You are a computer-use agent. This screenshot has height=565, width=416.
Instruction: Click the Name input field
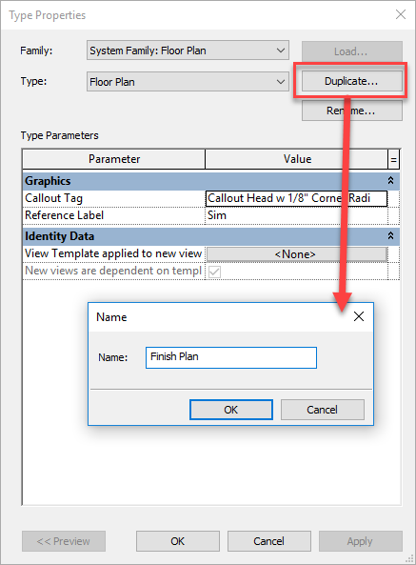231,357
